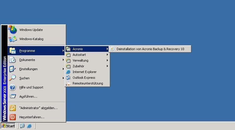Click the Windows-Katalog book icon

click(13, 39)
